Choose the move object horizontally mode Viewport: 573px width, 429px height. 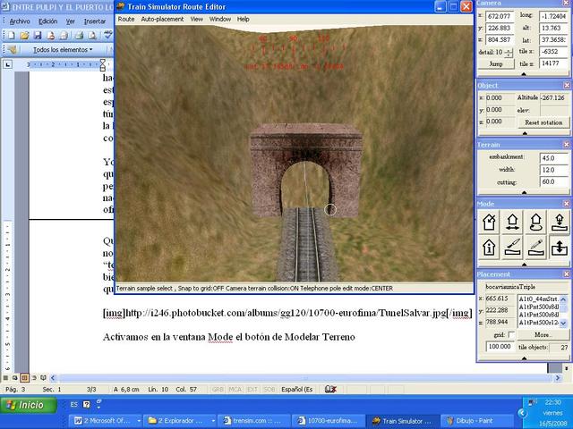pos(513,222)
